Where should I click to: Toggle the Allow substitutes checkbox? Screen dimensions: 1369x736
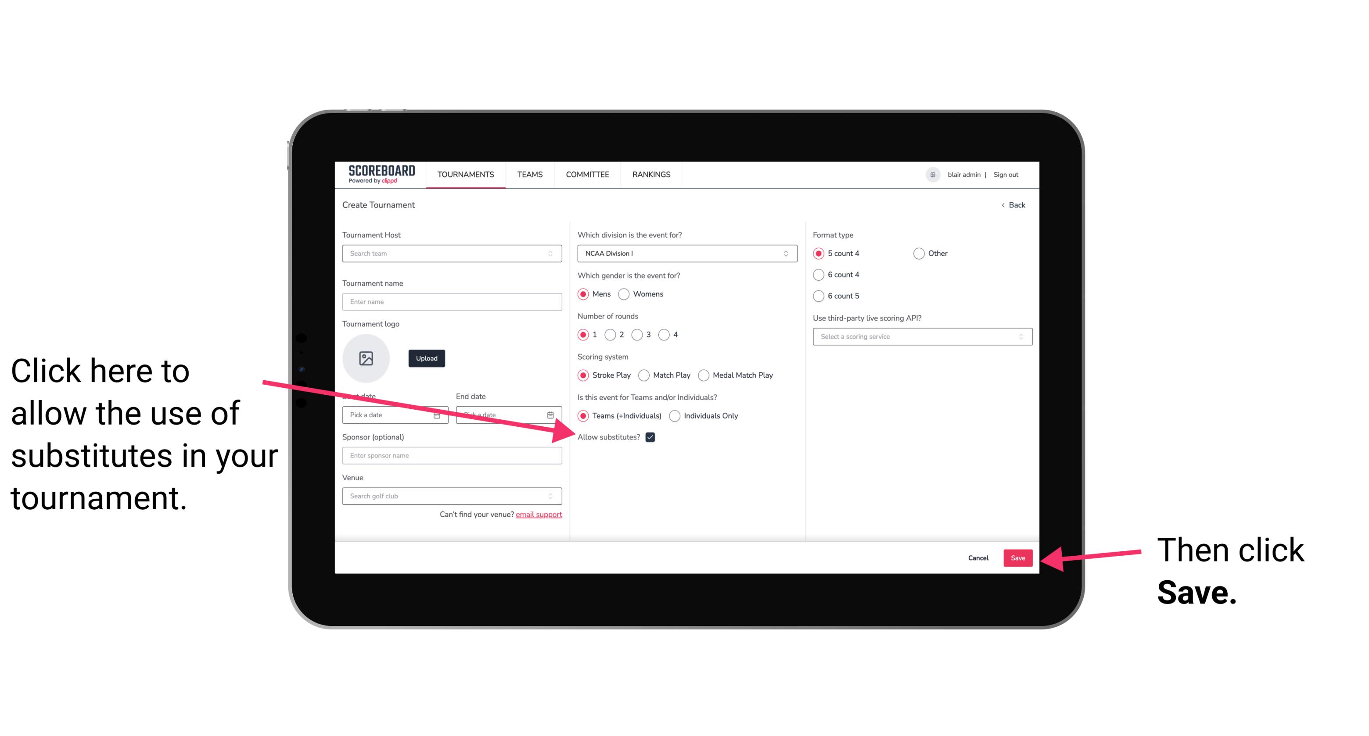[x=652, y=437]
